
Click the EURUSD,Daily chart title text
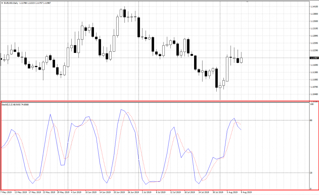[11, 3]
